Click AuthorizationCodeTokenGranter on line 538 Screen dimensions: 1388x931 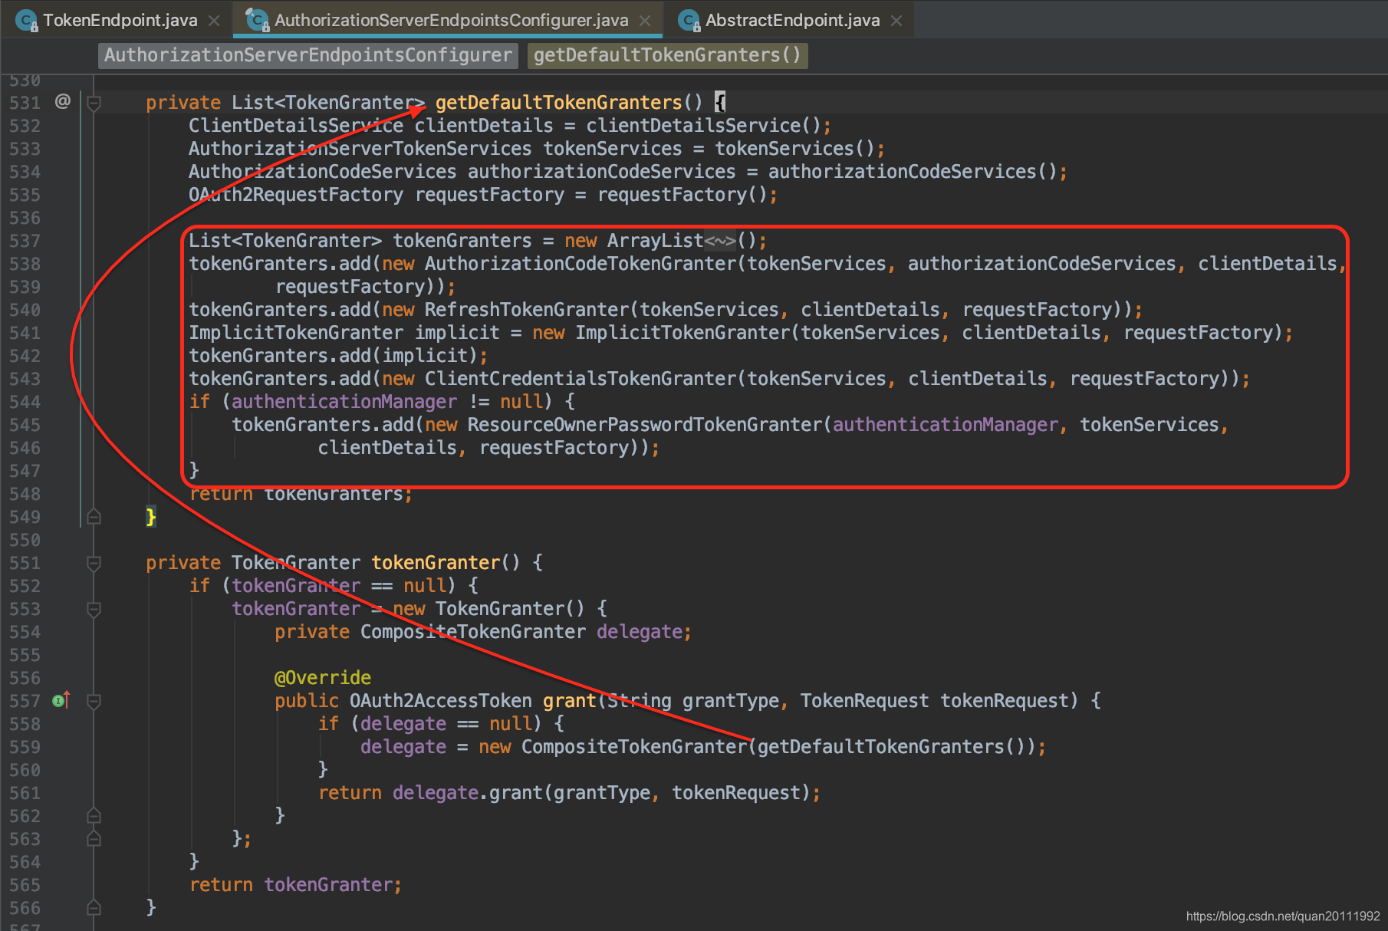point(581,264)
